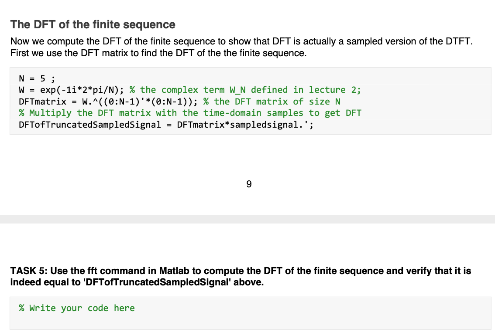
Task: Click the quoted 'DFTofTruncatedSampledSignal' in the Task 5 text
Action: pos(157,282)
